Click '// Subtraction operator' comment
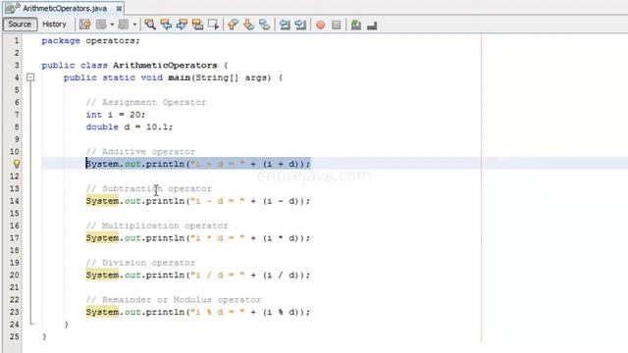 coord(149,189)
